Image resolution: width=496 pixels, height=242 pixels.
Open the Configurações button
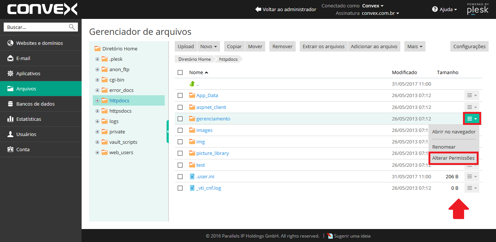(x=469, y=46)
